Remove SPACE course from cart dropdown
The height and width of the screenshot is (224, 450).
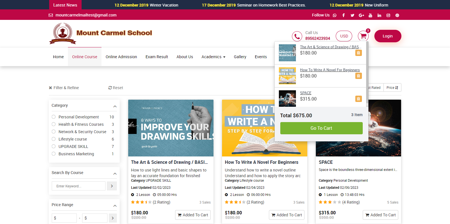click(358, 99)
